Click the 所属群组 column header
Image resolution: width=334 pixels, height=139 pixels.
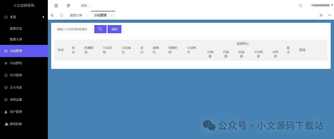click(x=89, y=50)
